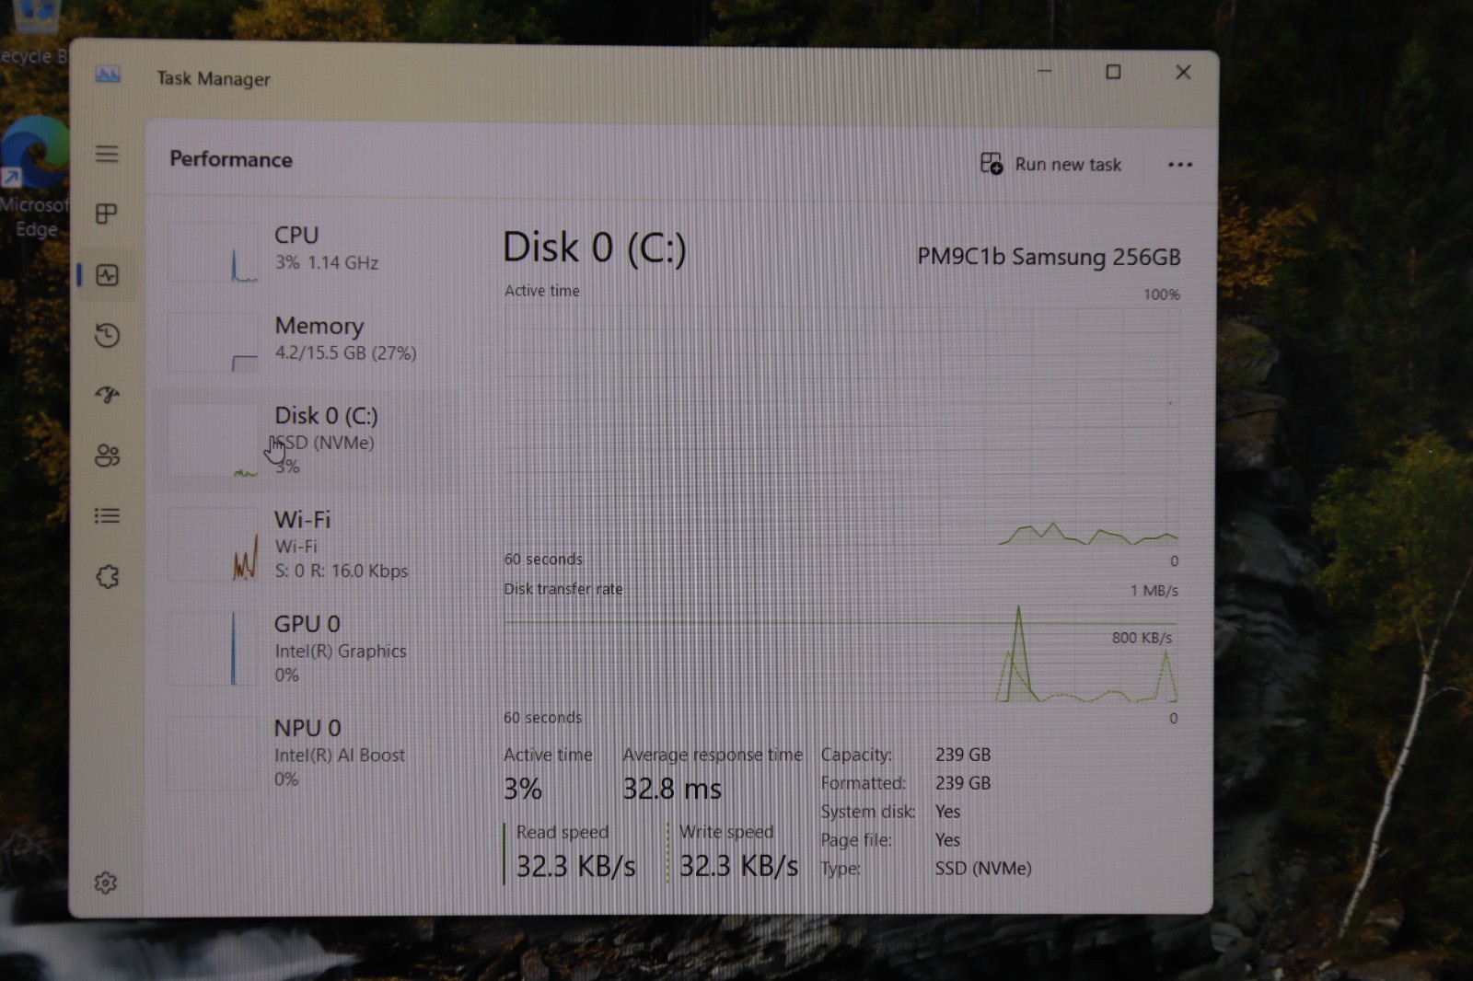The height and width of the screenshot is (981, 1473).
Task: Open the App history page icon
Action: pos(107,335)
